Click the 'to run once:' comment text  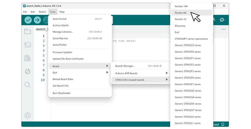click(124, 41)
